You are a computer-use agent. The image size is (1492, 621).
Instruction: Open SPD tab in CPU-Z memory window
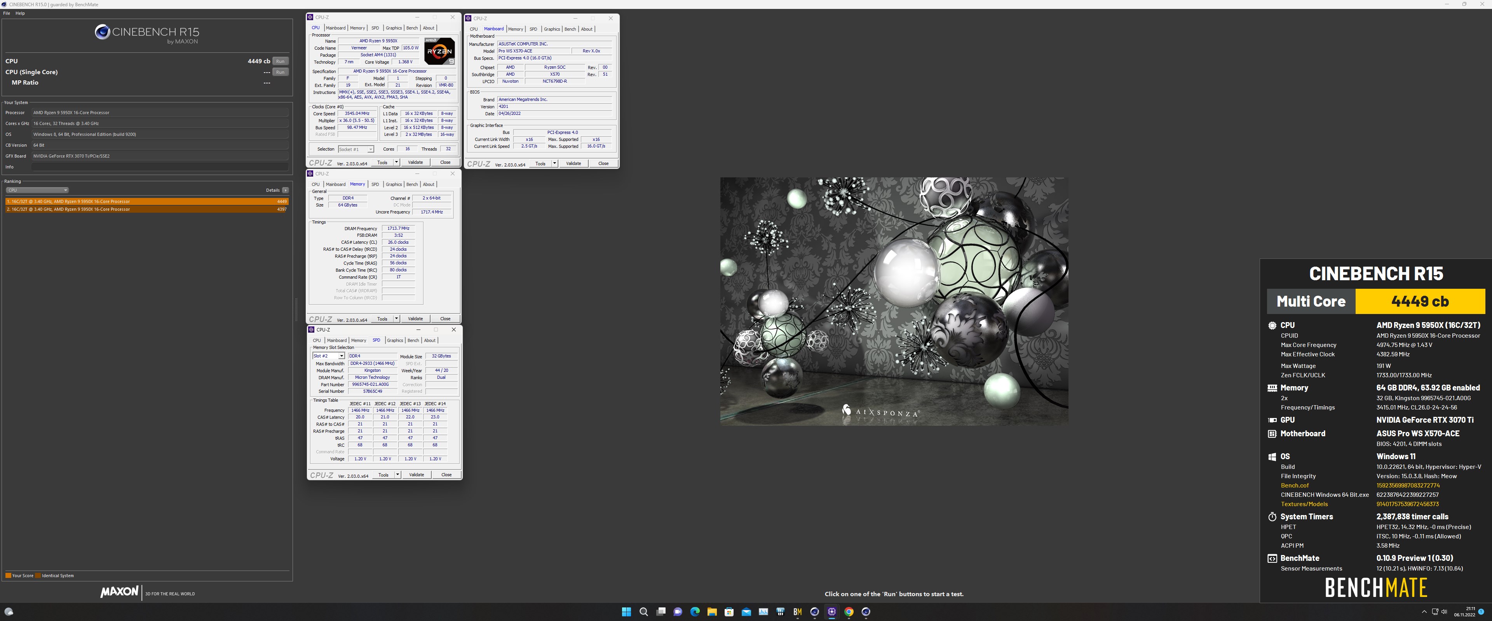(375, 184)
